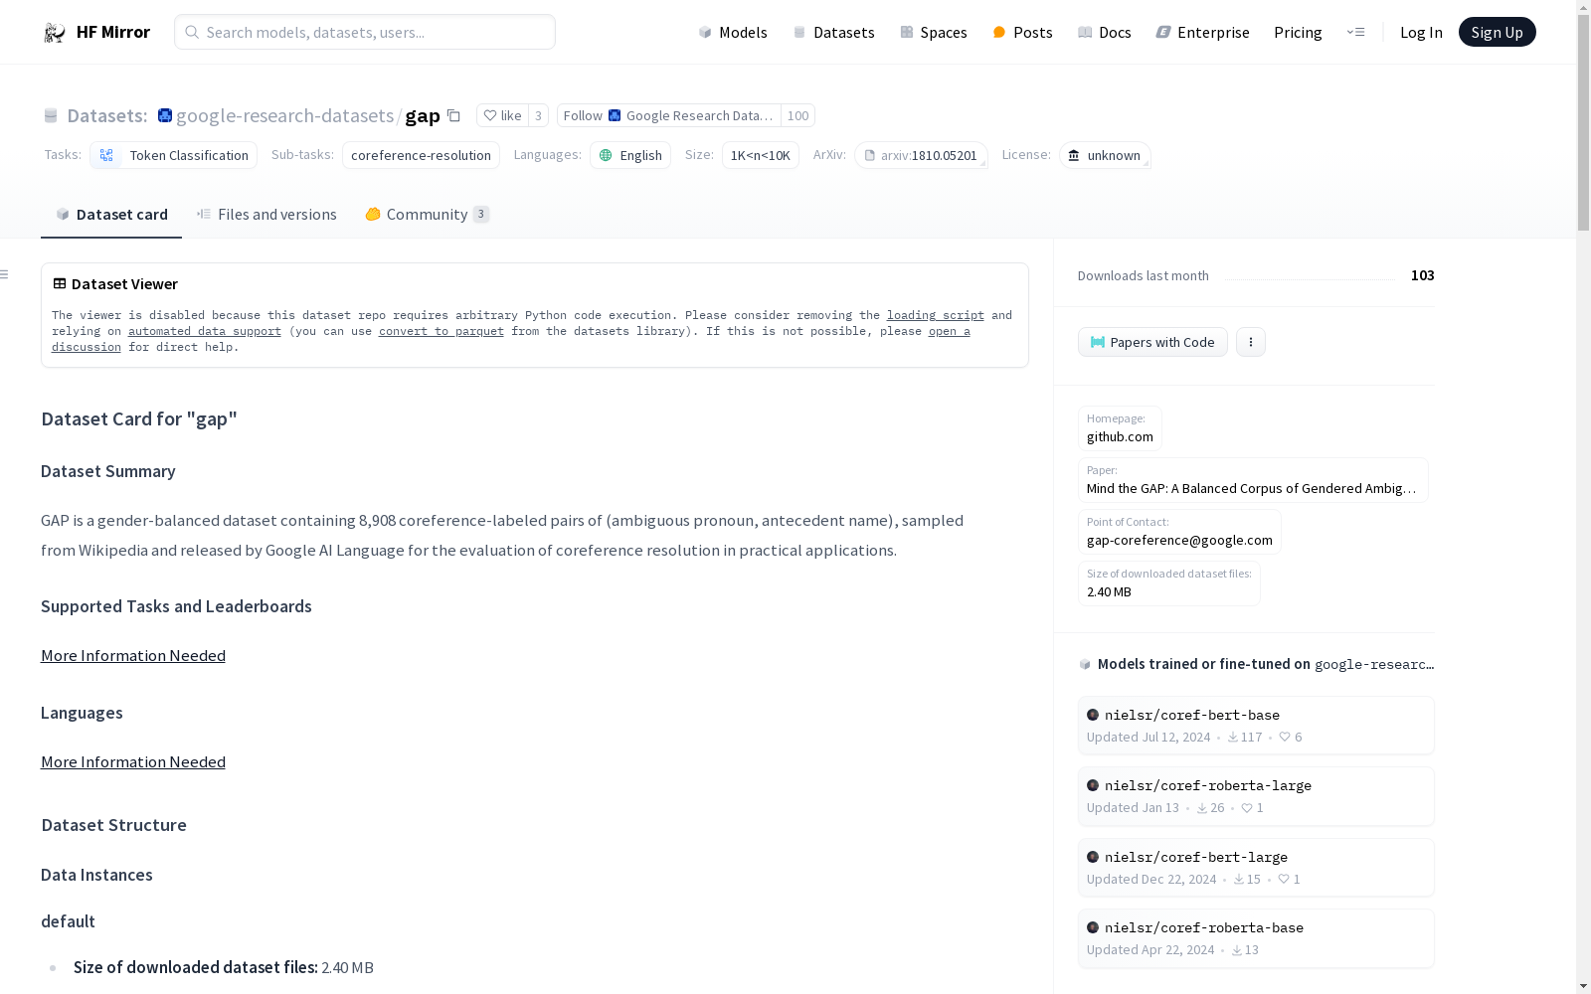Open the github.com homepage link

(1120, 428)
